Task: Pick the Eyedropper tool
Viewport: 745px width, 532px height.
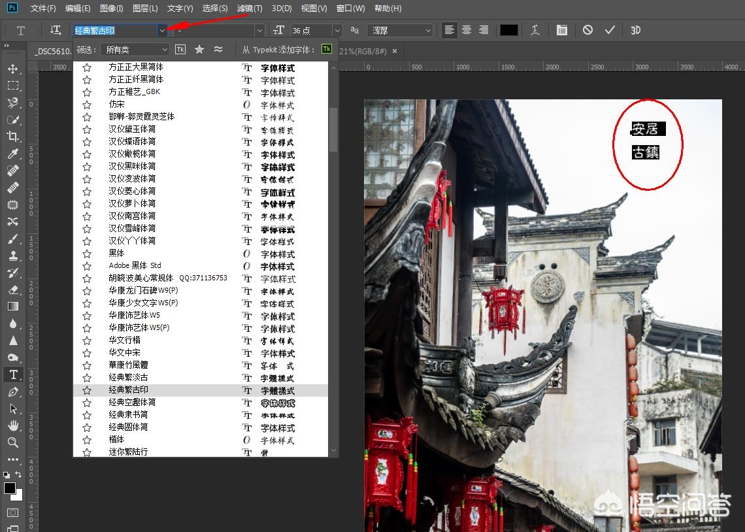Action: (x=12, y=154)
